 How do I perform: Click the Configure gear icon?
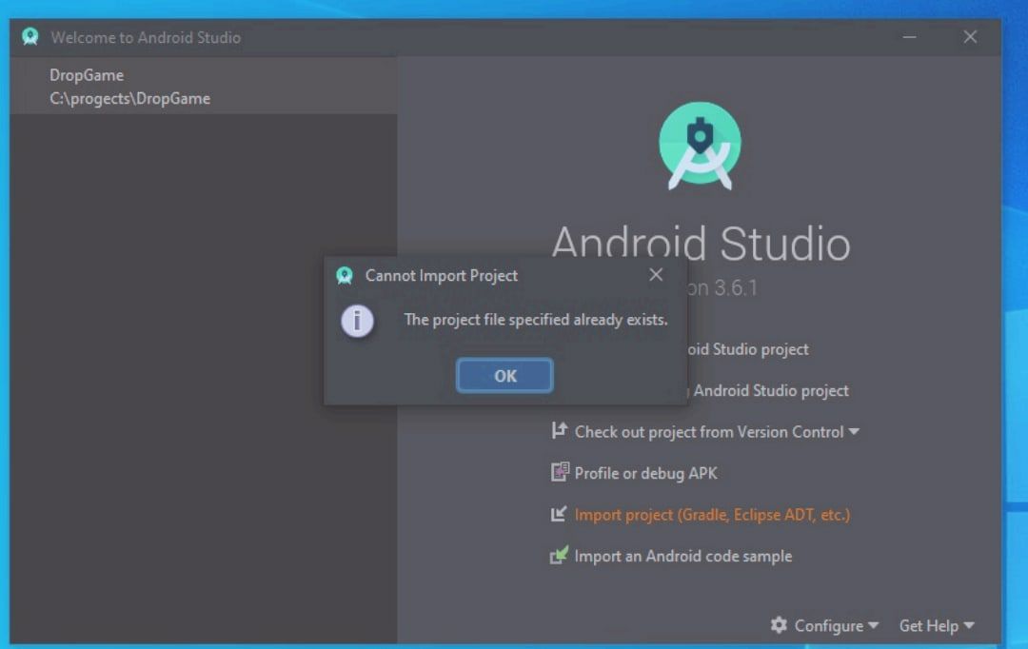779,625
